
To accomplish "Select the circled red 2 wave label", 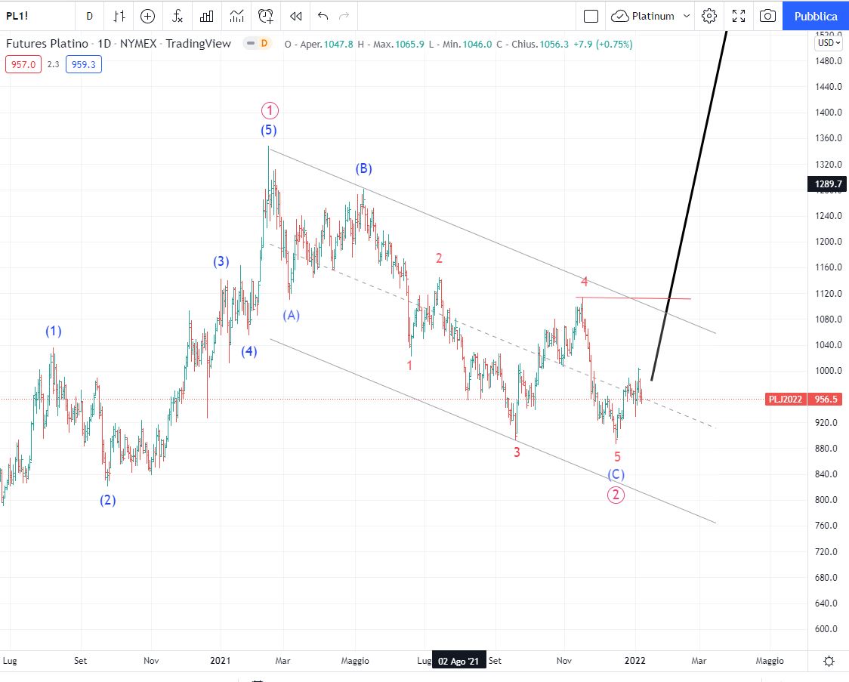I will pyautogui.click(x=616, y=495).
